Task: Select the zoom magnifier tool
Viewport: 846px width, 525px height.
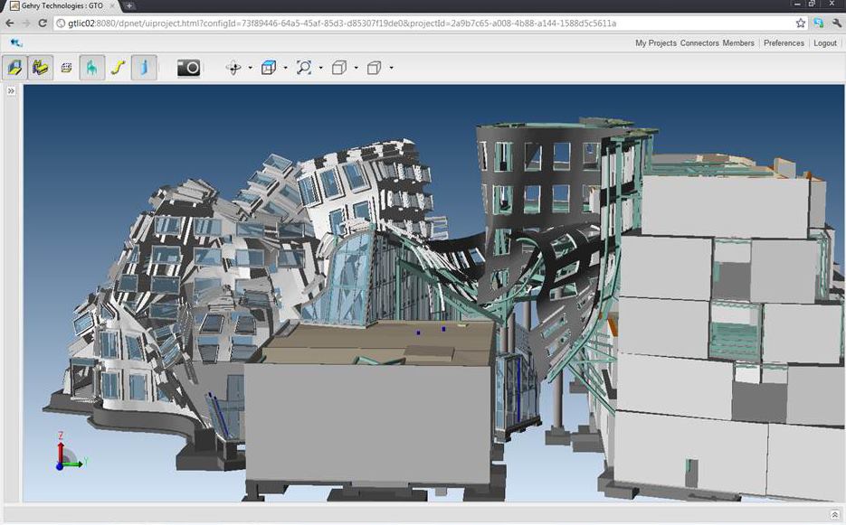Action: click(305, 67)
